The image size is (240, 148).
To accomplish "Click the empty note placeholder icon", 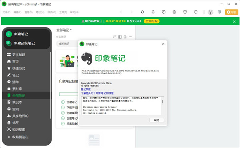I will click(x=94, y=140).
